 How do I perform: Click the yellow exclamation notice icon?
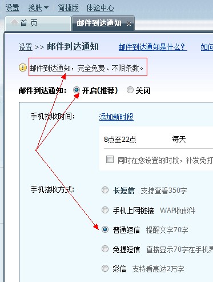click(23, 67)
